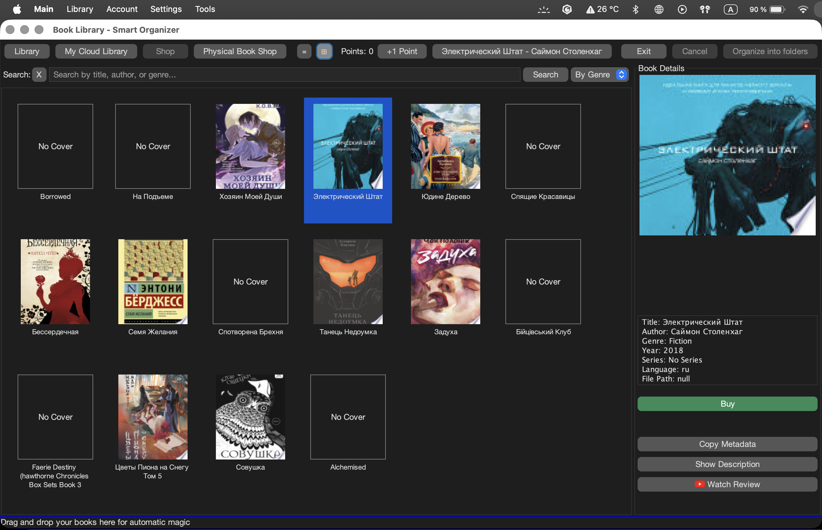Click the File Path: null line
Screen dimensions: 822x530
coord(666,379)
